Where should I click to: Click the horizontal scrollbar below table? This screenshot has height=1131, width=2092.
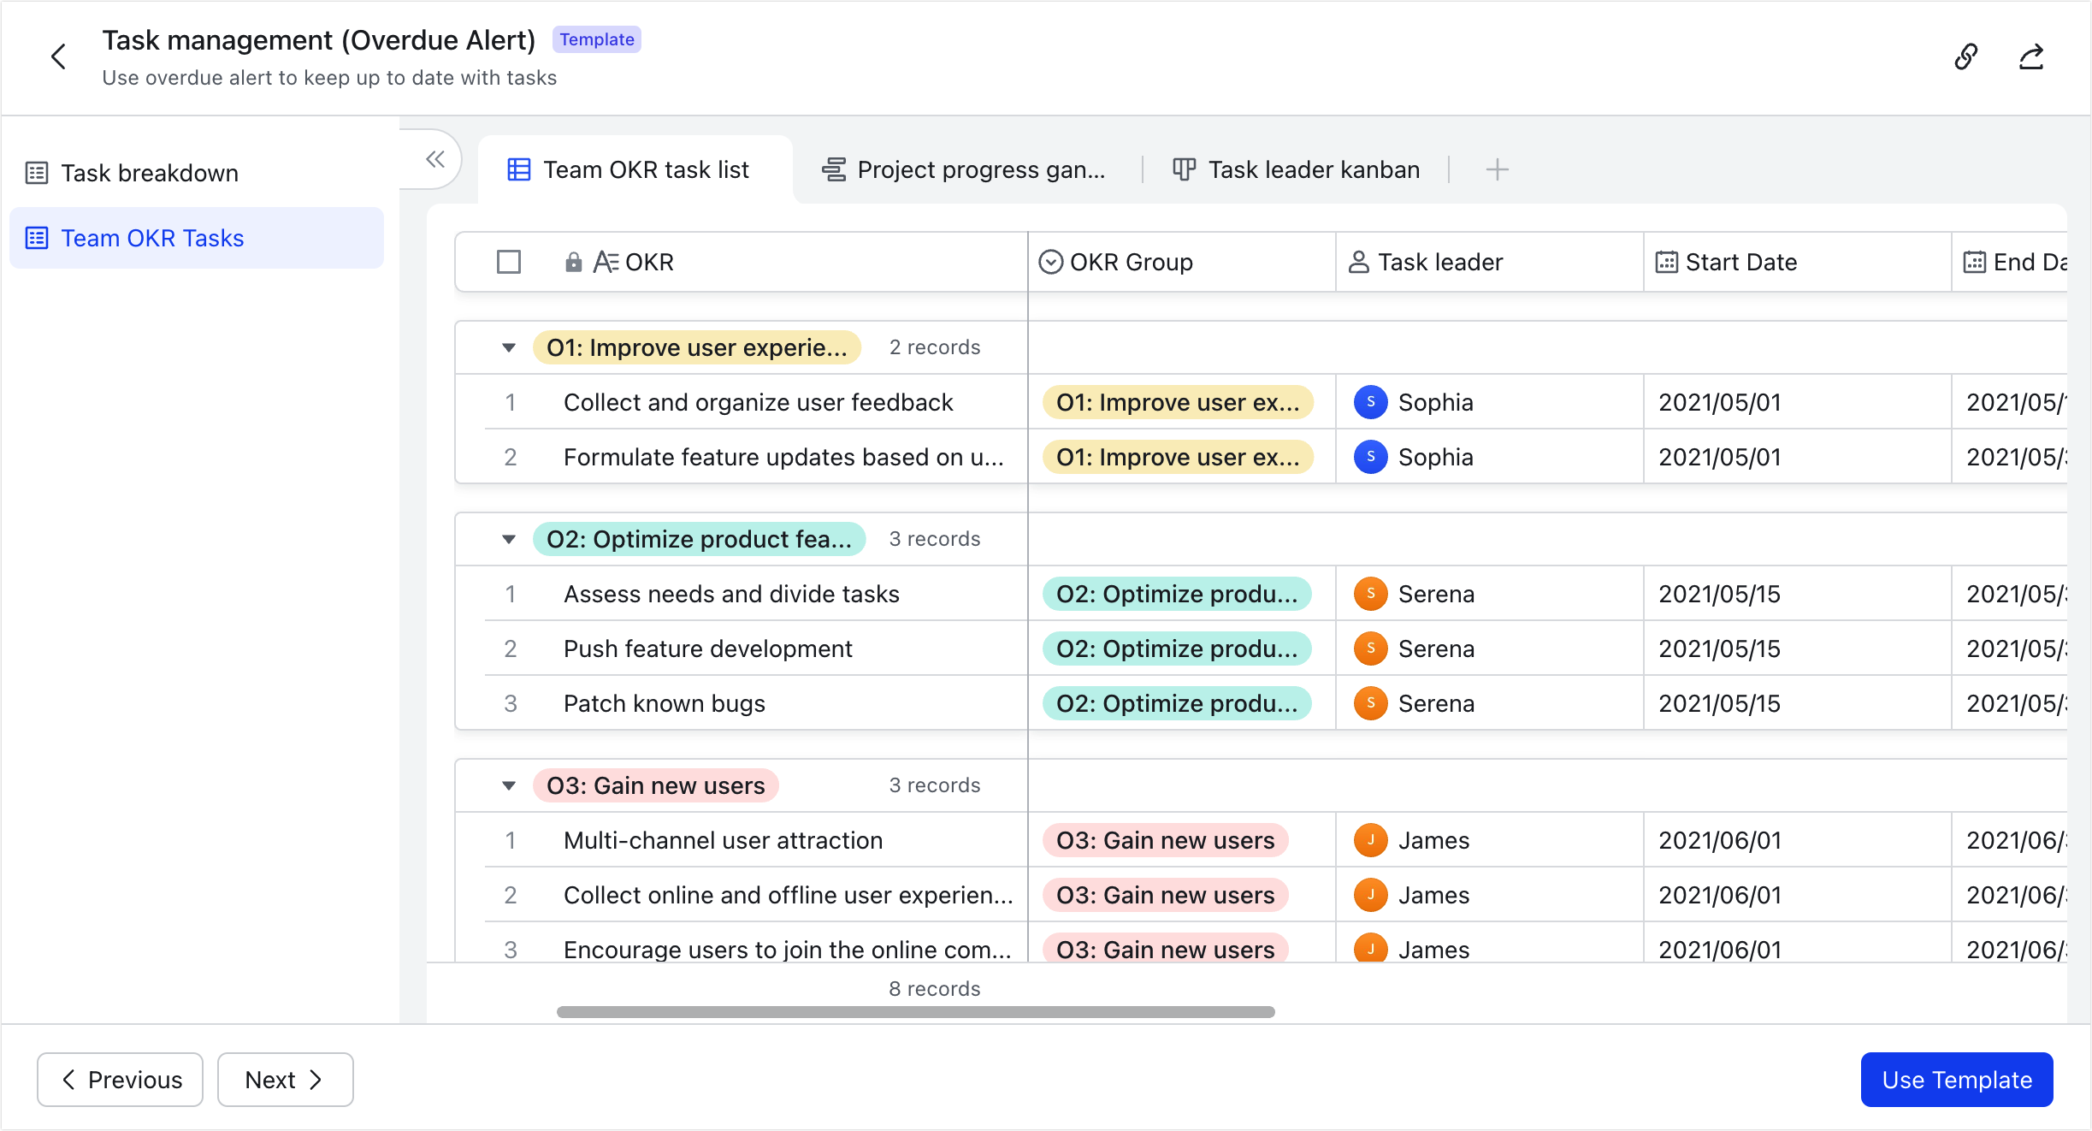[x=915, y=1012]
